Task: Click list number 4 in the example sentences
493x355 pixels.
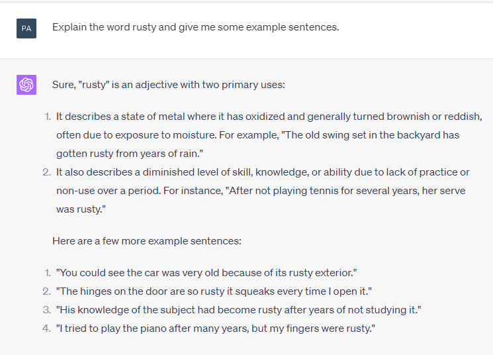Action: (46, 329)
